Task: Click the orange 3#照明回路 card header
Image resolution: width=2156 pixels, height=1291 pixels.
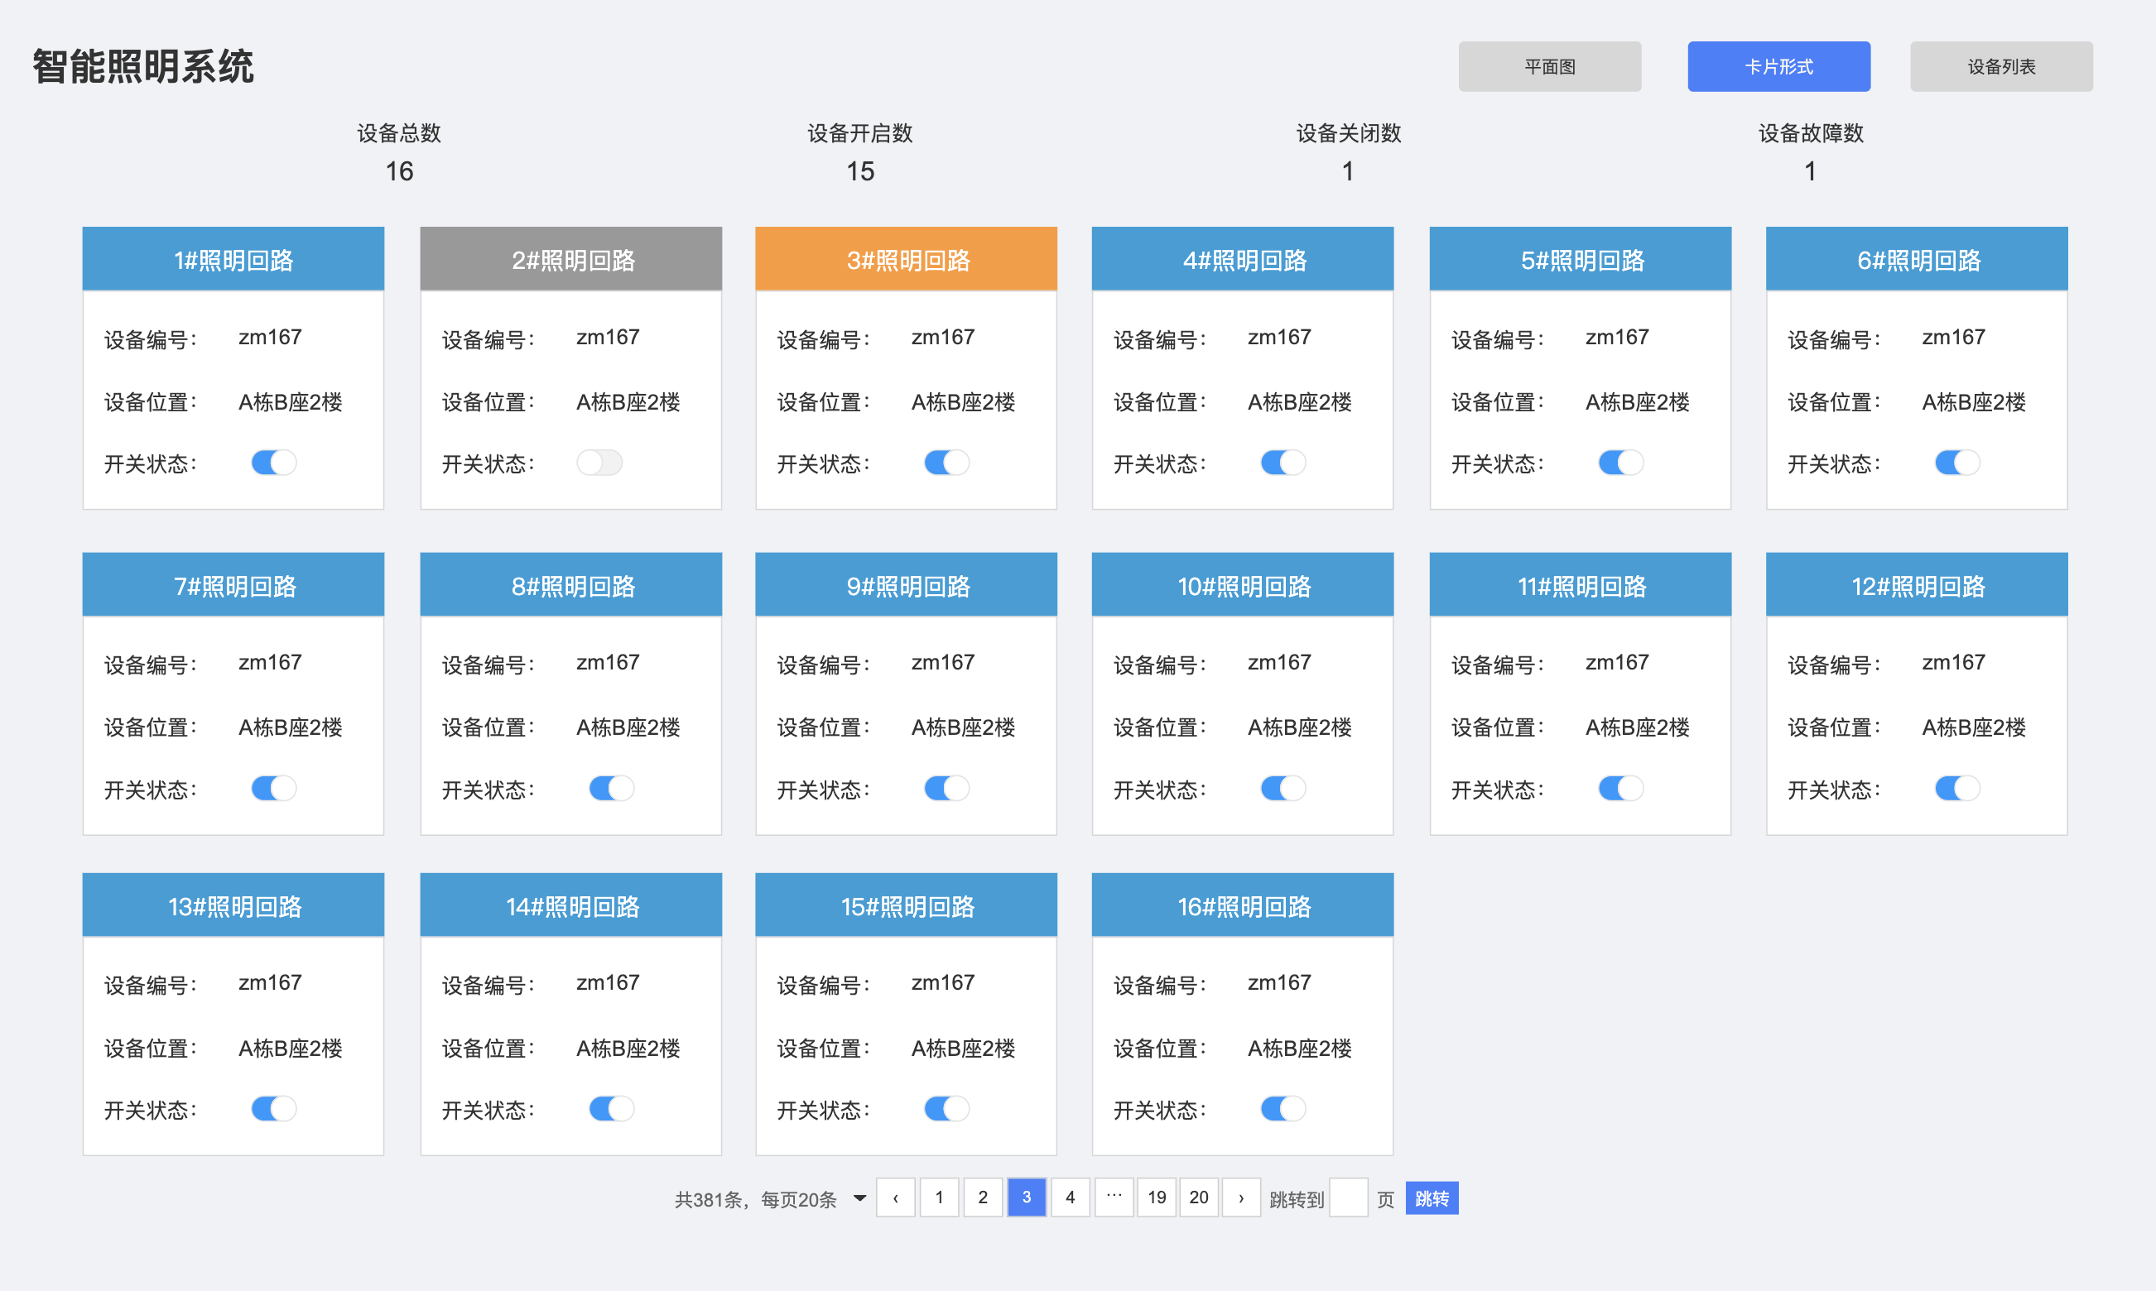Action: 905,259
